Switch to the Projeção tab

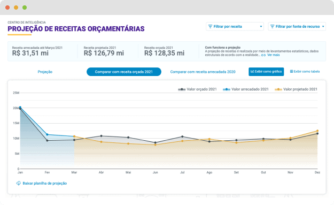(45, 72)
